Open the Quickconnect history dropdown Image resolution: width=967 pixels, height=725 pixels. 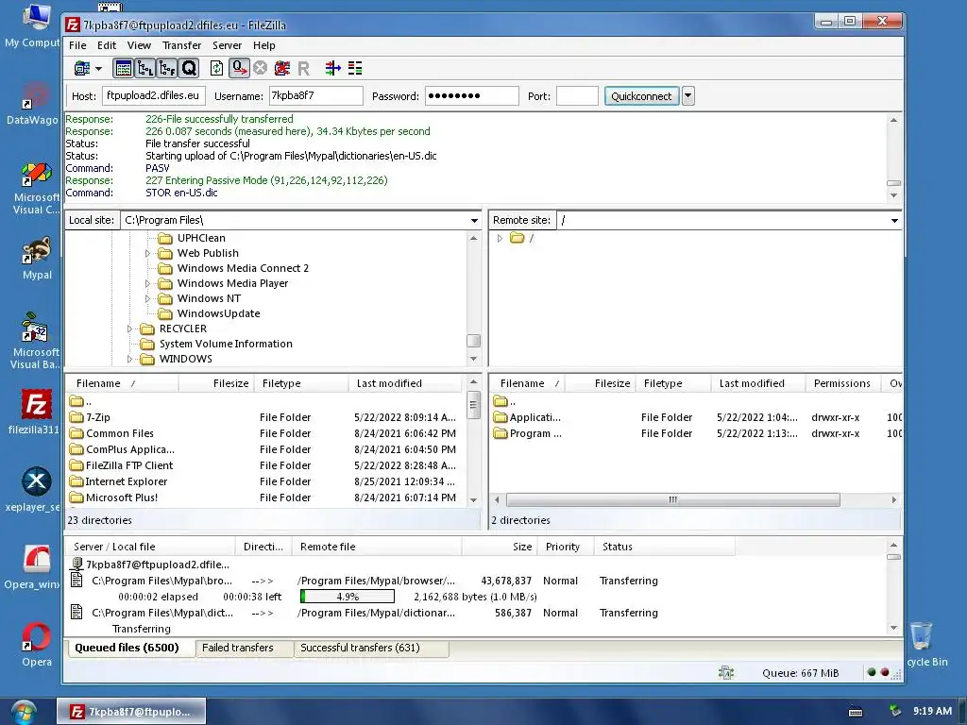688,96
